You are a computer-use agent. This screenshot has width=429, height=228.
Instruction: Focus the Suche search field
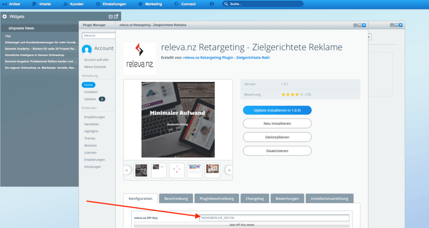(263, 4)
